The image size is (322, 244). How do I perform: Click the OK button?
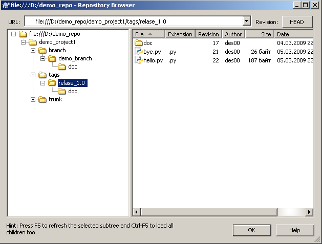click(x=252, y=230)
